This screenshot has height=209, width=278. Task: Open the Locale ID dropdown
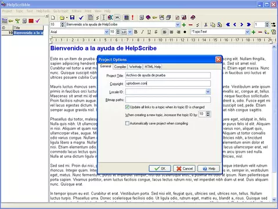pyautogui.click(x=208, y=92)
